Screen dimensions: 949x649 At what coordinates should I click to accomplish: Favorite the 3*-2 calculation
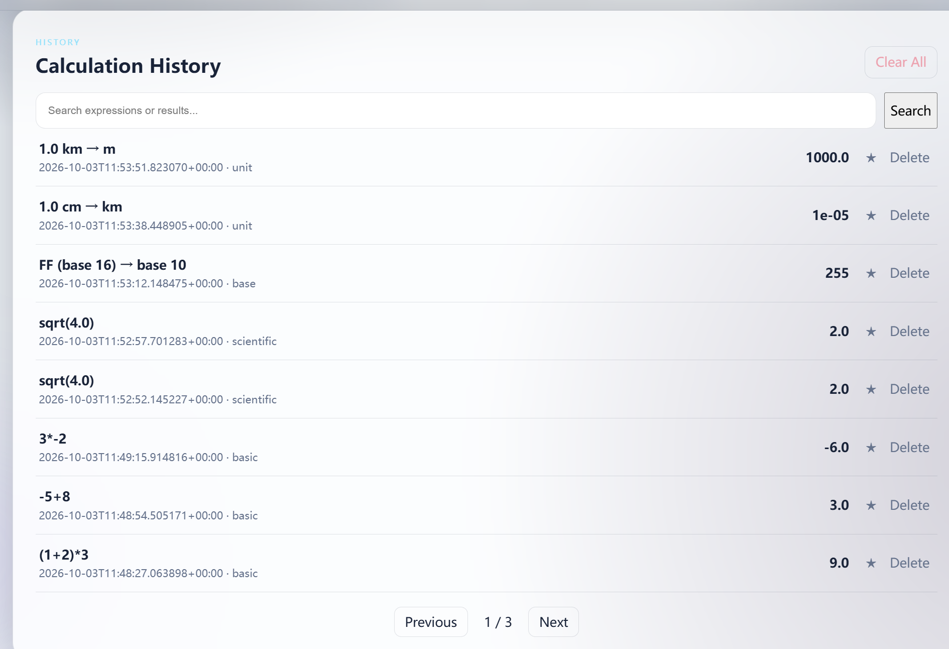[871, 448]
